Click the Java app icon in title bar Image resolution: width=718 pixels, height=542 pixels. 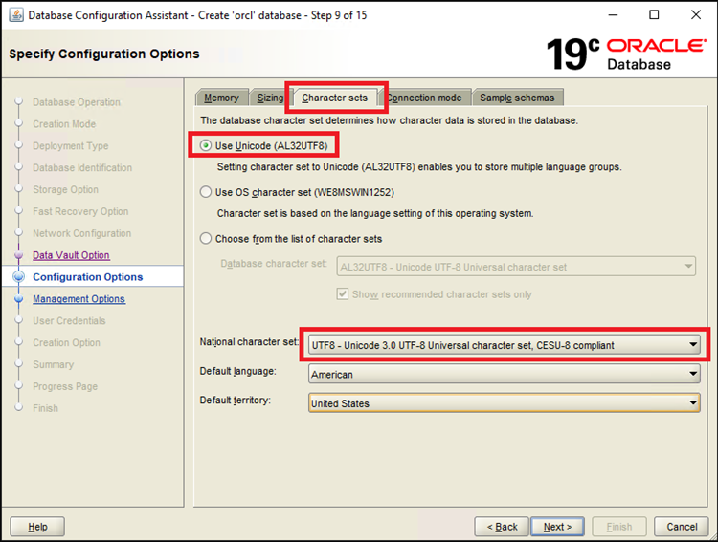tap(16, 14)
